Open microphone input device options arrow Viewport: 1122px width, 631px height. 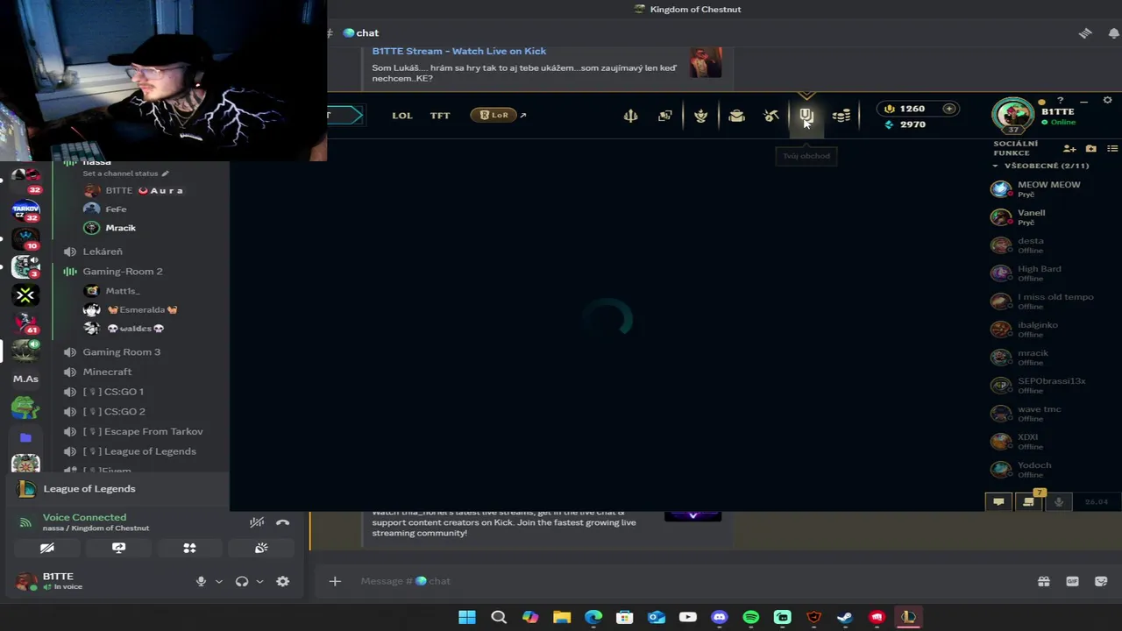pyautogui.click(x=218, y=581)
